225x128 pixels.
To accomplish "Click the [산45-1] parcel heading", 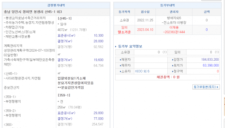I will coord(64,19).
